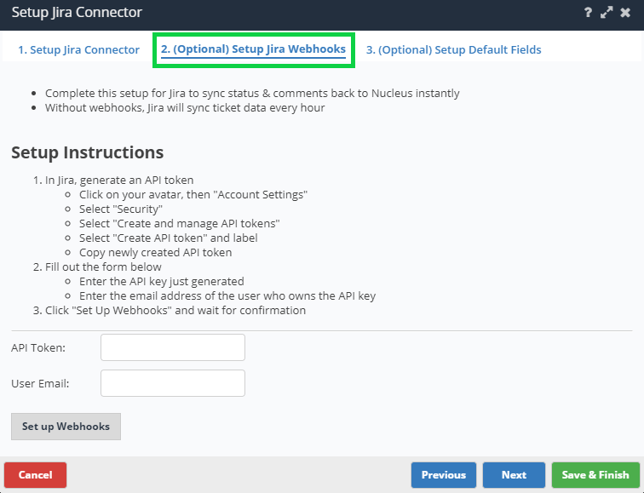Click the 'Select "Security"' instruction line
Screen dimensions: 644x493
click(x=121, y=209)
